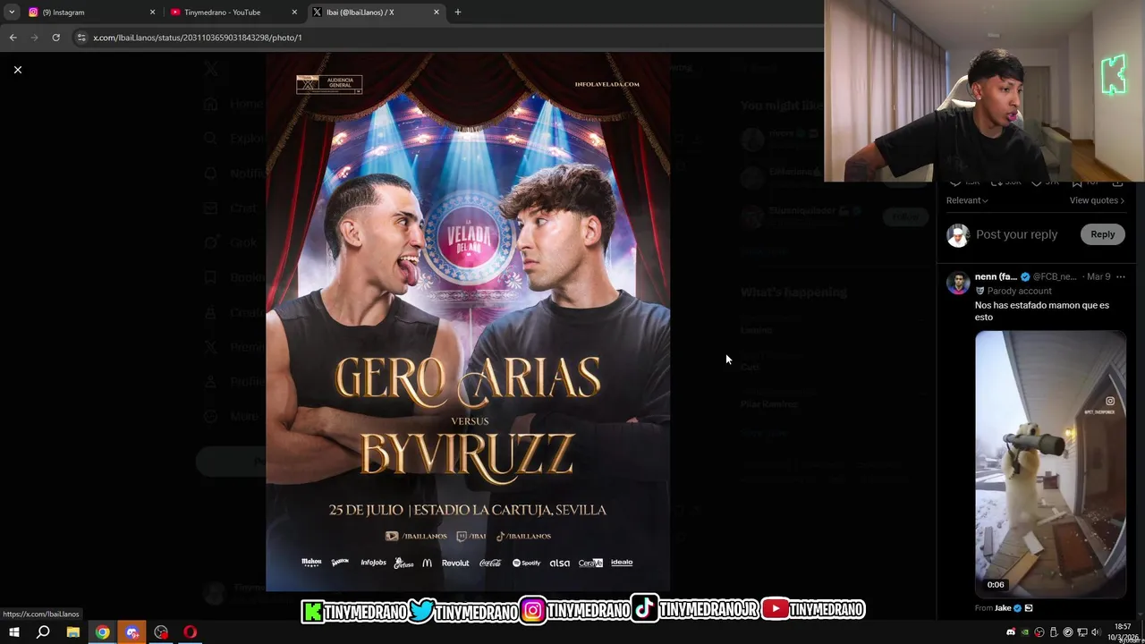This screenshot has height=644, width=1145.
Task: Close the Tinymedrano YouTube tab
Action: 294,13
